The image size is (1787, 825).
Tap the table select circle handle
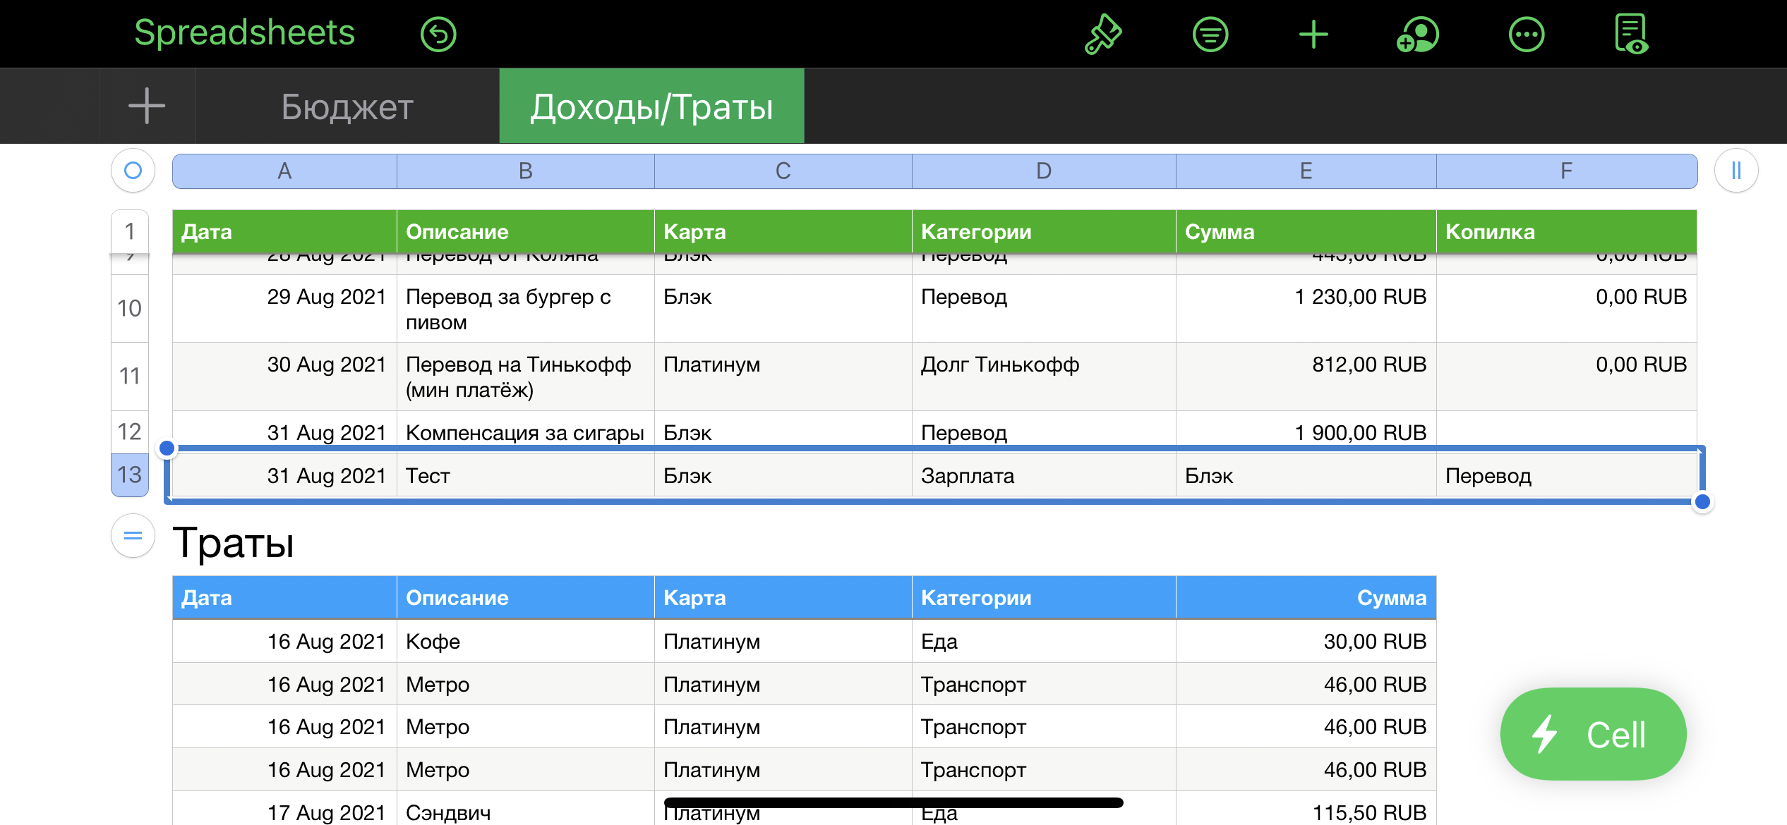point(133,171)
